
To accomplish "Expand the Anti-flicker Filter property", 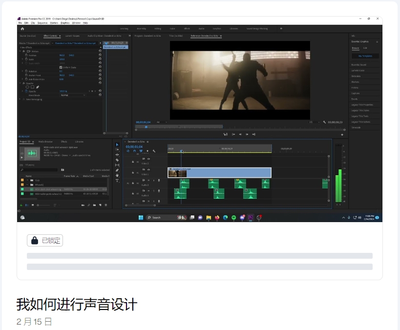I will click(22, 79).
